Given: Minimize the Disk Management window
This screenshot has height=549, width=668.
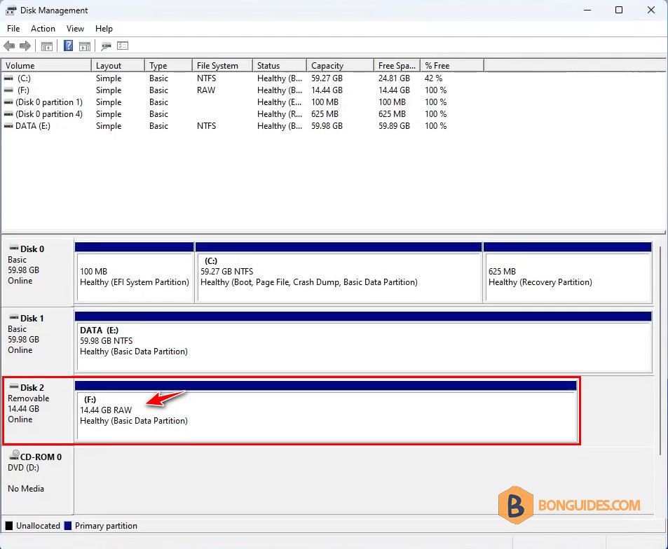Looking at the screenshot, I should point(587,10).
